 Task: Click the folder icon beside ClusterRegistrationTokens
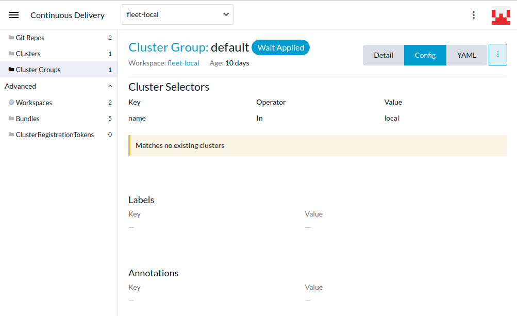coord(10,135)
